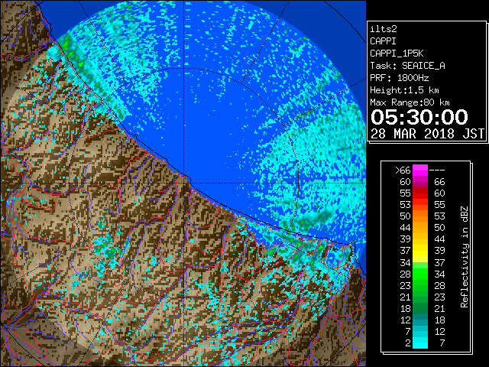The image size is (489, 367).
Task: Click the cyan 2 to 7 legend swatch
Action: (x=420, y=343)
